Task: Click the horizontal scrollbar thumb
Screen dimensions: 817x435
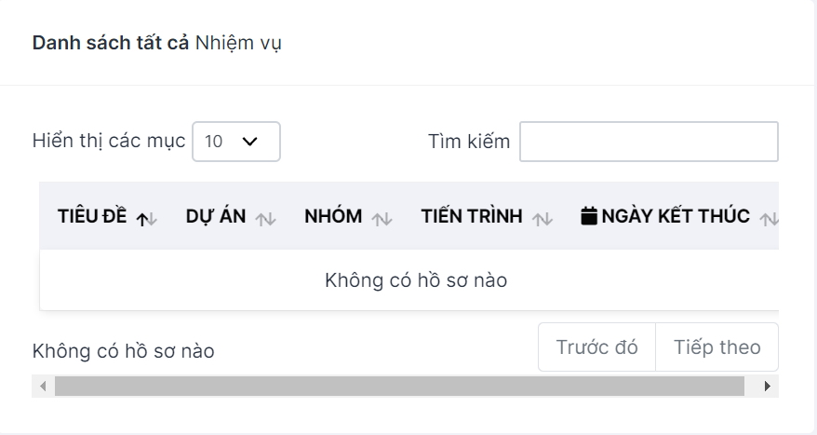Action: point(399,386)
